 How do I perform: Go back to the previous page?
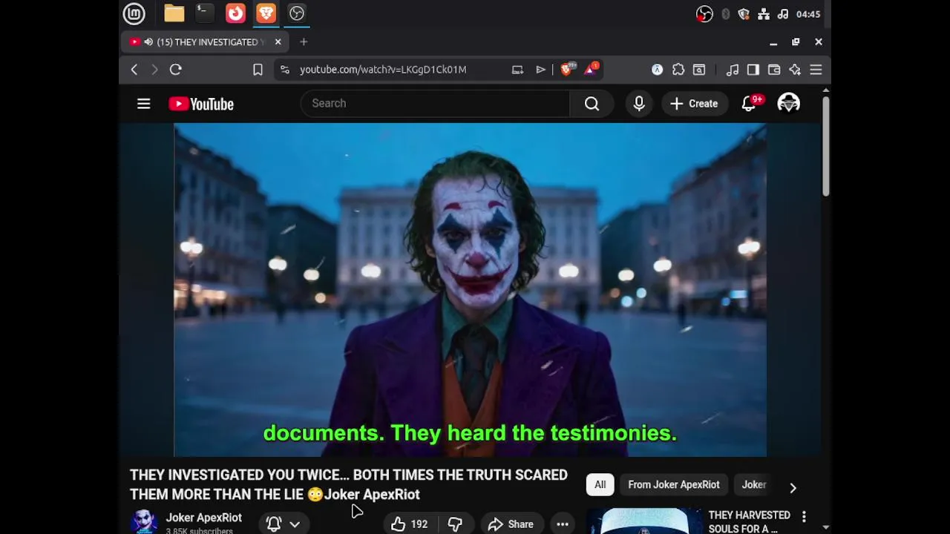pyautogui.click(x=134, y=70)
